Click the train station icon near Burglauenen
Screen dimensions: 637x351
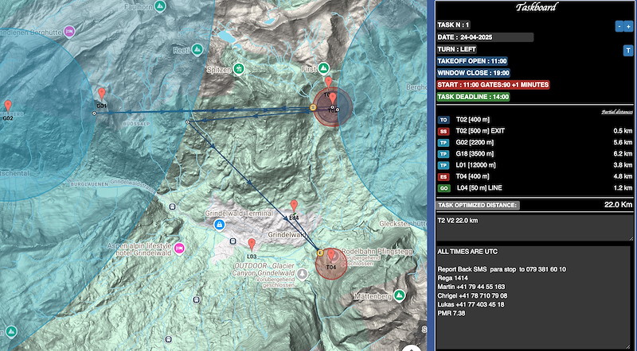[172, 206]
